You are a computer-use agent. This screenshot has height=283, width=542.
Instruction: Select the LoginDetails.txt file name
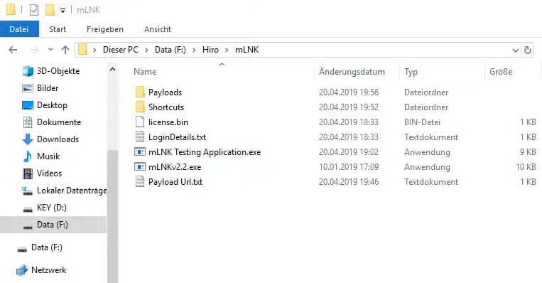click(178, 137)
